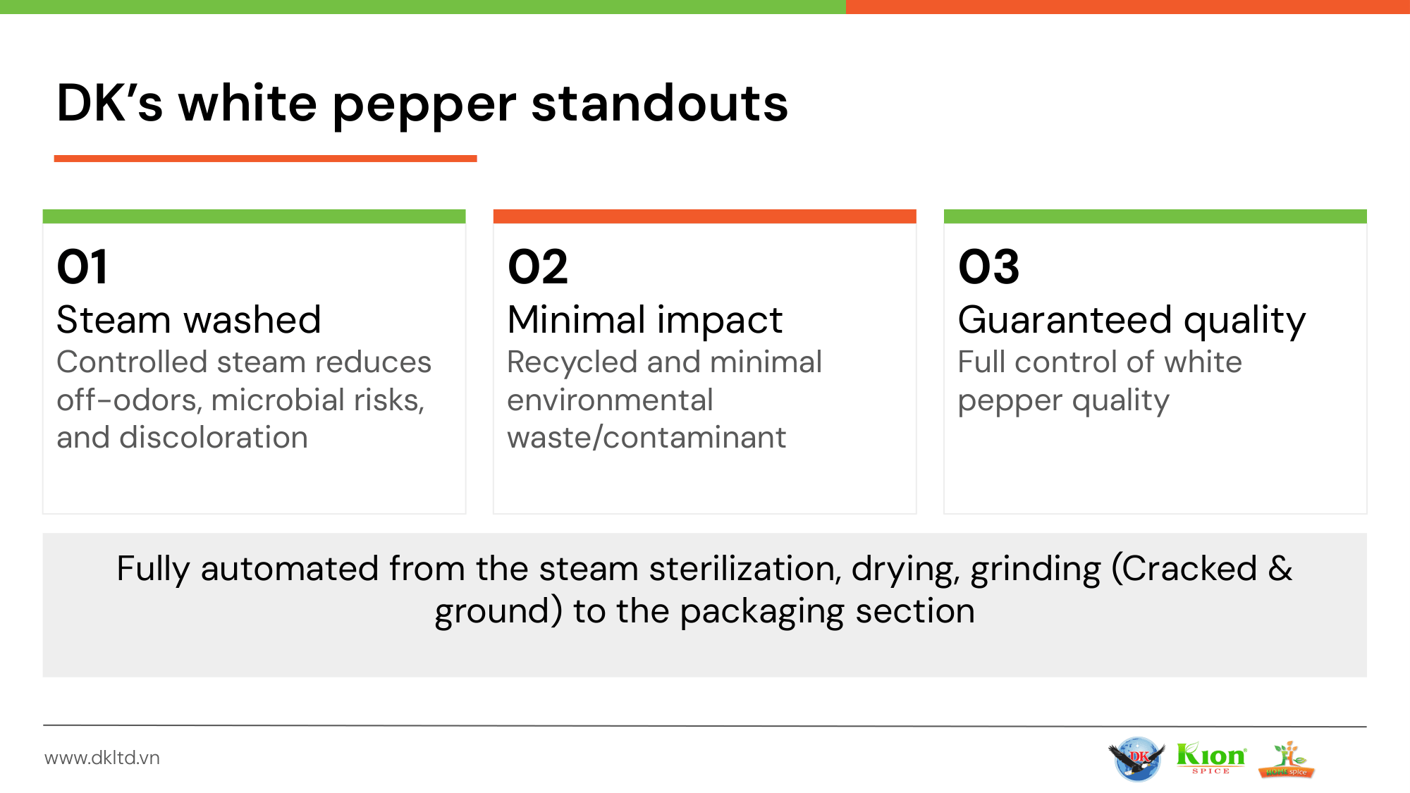Screen dimensions: 1410x793
Task: Select the '03' card number
Action: point(988,267)
